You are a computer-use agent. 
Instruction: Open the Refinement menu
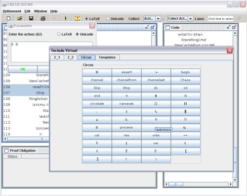click(12, 11)
